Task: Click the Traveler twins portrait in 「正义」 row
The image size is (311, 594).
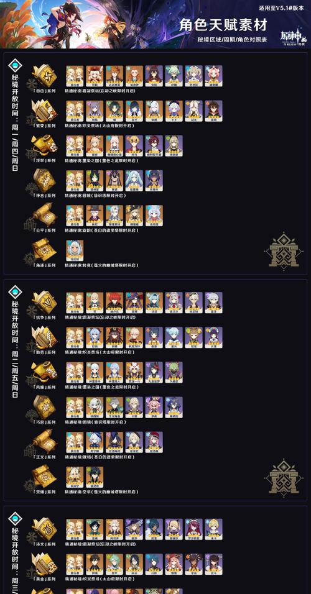Action: [x=75, y=442]
